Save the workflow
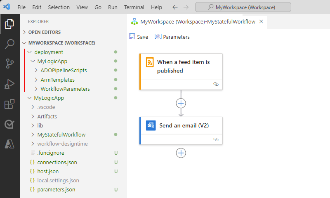This screenshot has width=330, height=198. (139, 37)
